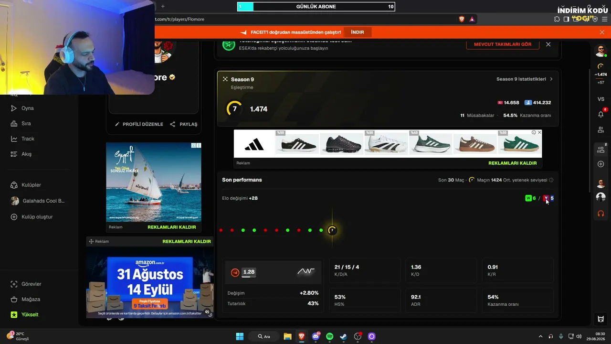Open Mağaza store page

pos(25,299)
